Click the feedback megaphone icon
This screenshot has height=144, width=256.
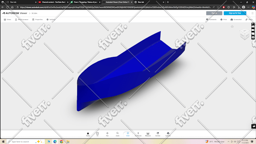pyautogui.click(x=253, y=126)
